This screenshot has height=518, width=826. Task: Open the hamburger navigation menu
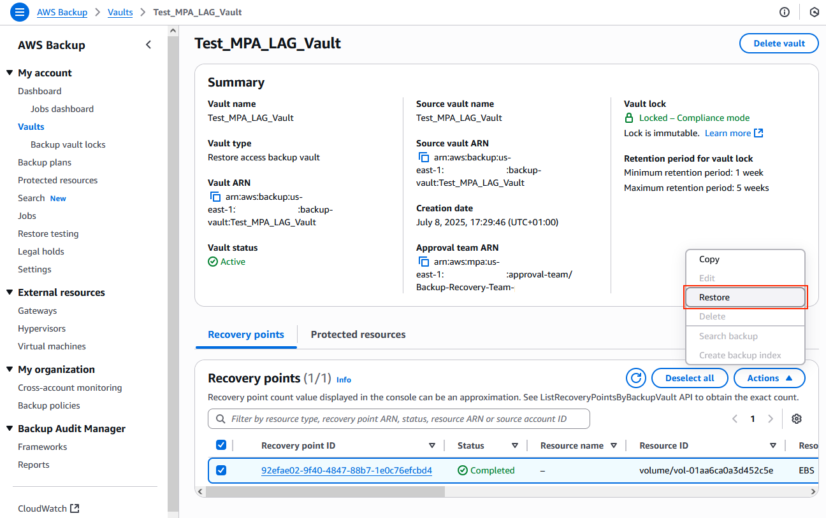click(x=20, y=12)
